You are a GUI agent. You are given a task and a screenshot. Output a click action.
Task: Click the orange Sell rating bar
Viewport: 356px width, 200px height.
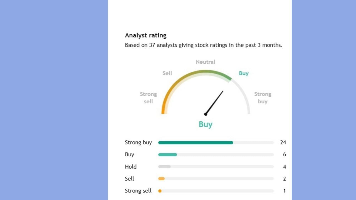point(161,179)
